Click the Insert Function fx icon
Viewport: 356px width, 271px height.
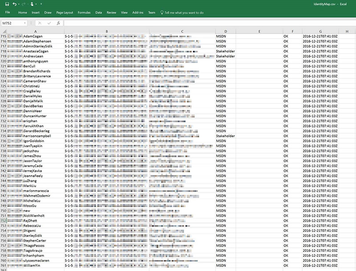[x=58, y=23]
